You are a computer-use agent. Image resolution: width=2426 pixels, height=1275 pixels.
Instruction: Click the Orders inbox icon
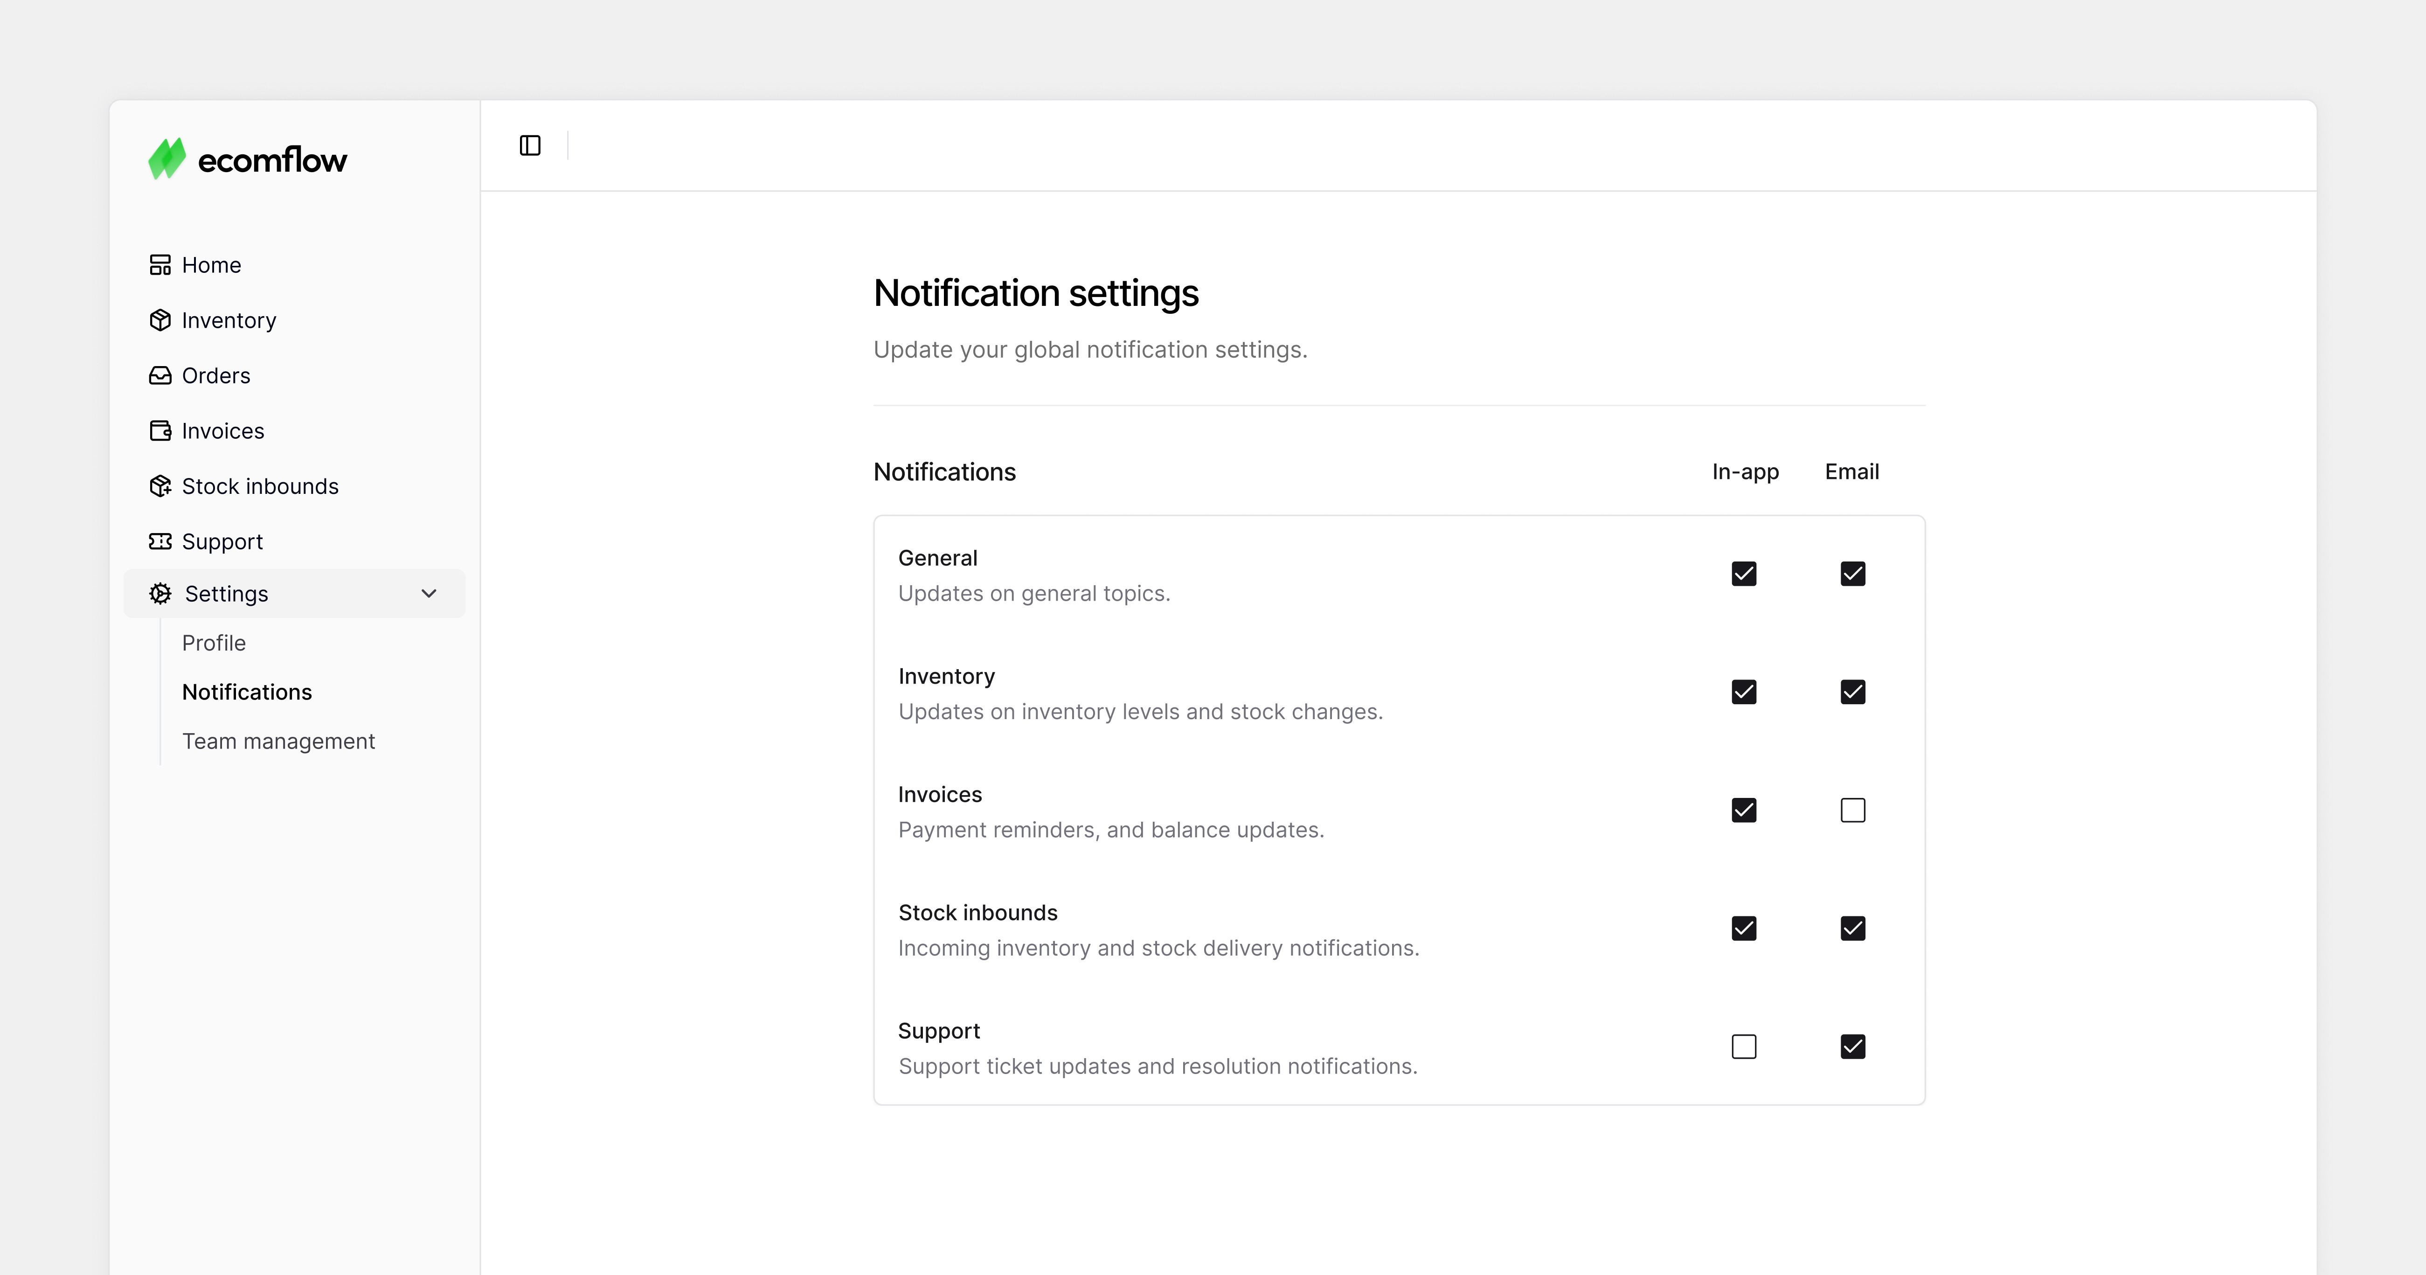coord(160,376)
